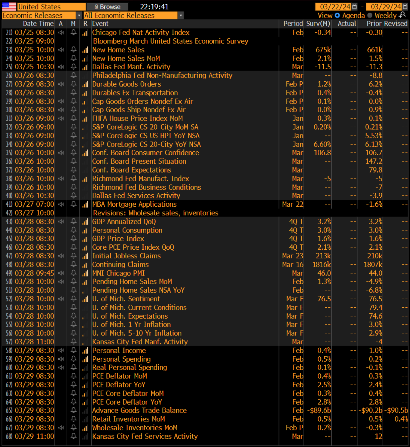The width and height of the screenshot is (410, 447).
Task: Click the Period column header
Action: click(x=293, y=24)
